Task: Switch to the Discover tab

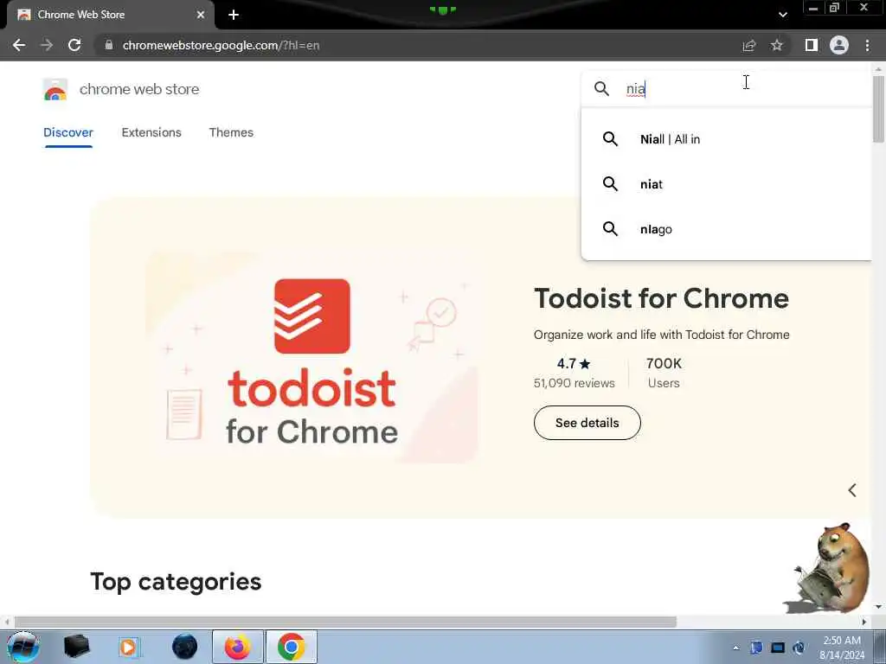Action: [67, 132]
